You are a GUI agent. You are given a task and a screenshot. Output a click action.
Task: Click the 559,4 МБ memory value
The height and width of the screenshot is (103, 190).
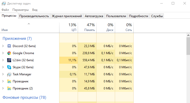click(x=89, y=60)
